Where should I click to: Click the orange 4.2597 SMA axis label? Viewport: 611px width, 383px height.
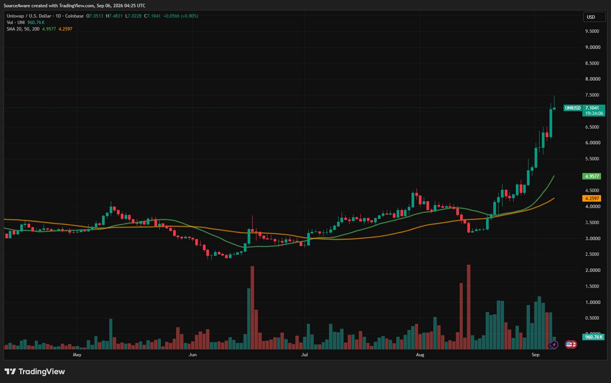click(x=592, y=199)
